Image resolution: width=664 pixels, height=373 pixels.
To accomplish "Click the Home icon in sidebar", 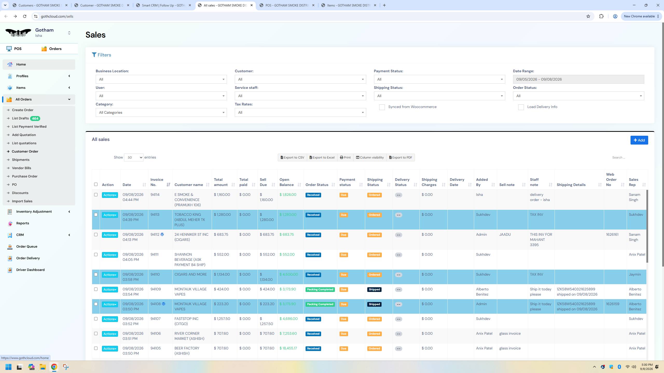I will (10, 64).
